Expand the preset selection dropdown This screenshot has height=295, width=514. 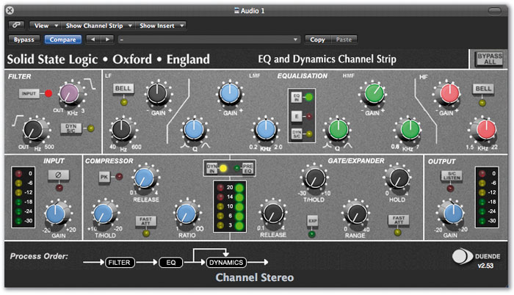point(209,40)
